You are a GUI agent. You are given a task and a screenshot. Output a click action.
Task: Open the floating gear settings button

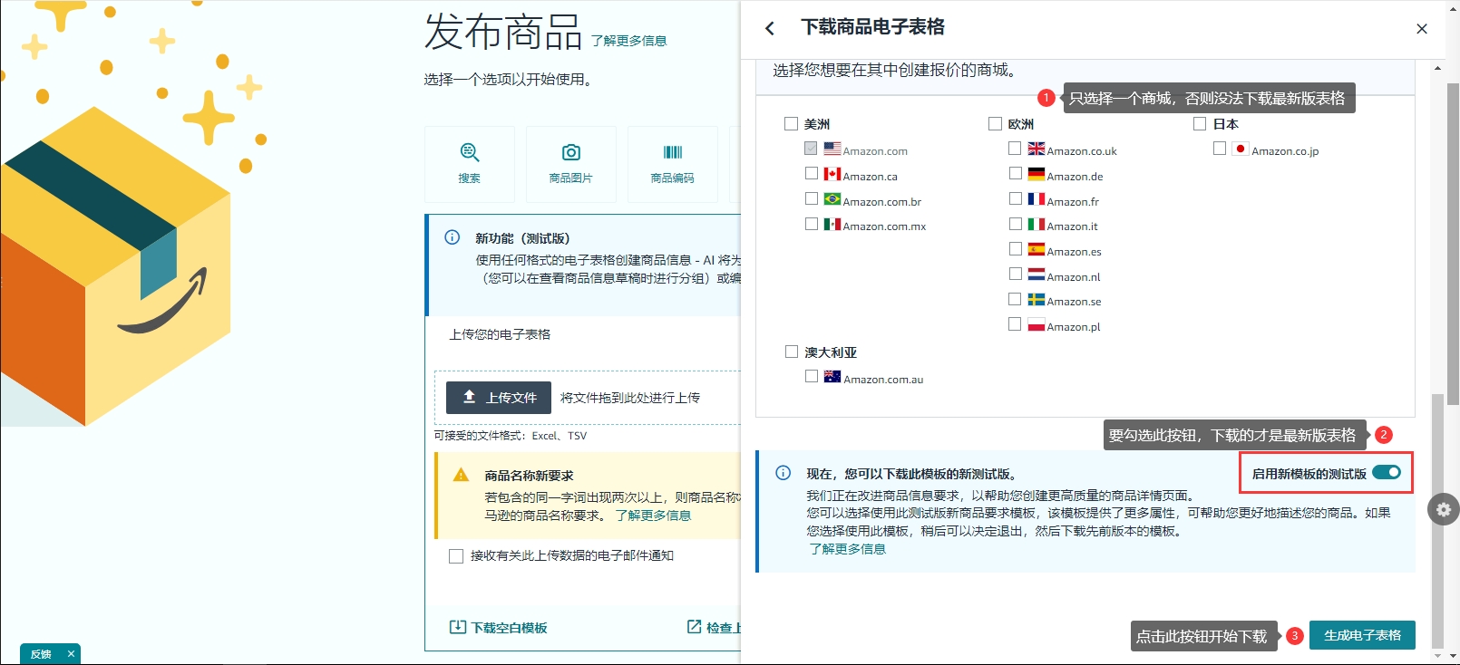[1444, 509]
